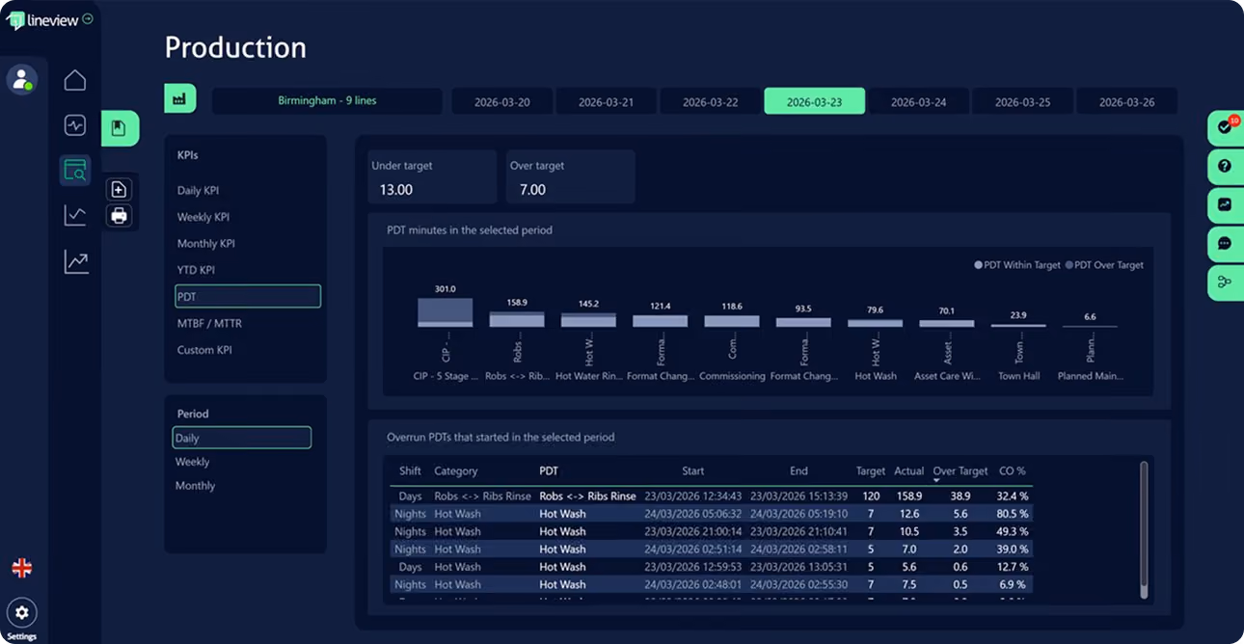Viewport: 1244px width, 644px height.
Task: Click the Lineview logo
Action: click(43, 19)
